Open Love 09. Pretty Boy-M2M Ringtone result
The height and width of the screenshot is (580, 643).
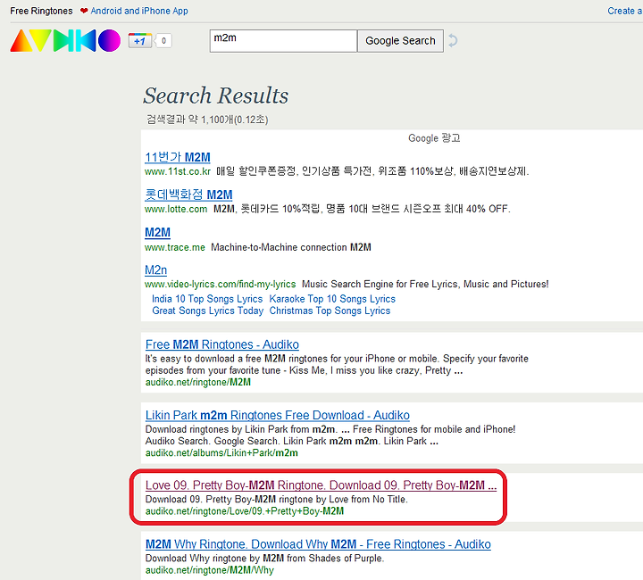pos(321,485)
